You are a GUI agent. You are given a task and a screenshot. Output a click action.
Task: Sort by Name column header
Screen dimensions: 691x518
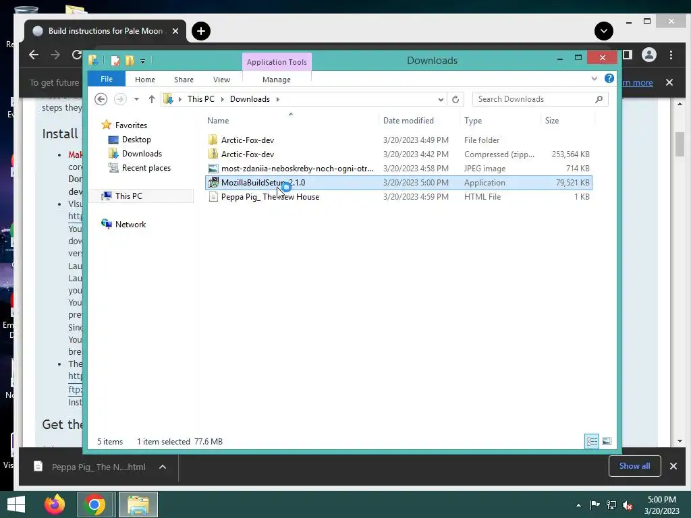point(218,121)
